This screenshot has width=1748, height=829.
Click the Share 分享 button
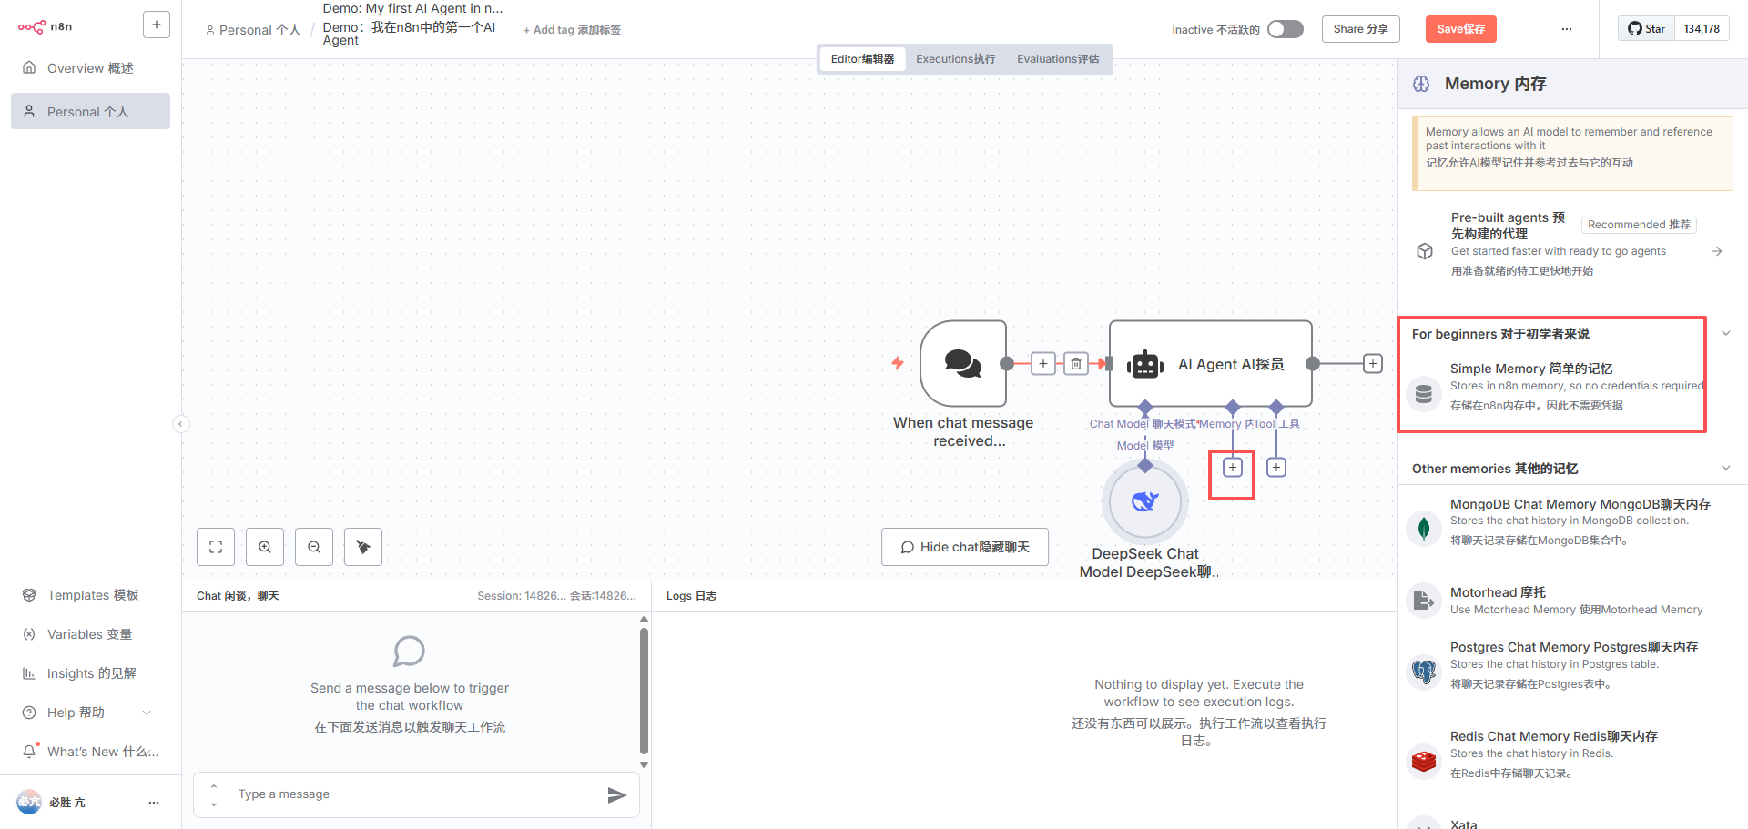point(1360,29)
